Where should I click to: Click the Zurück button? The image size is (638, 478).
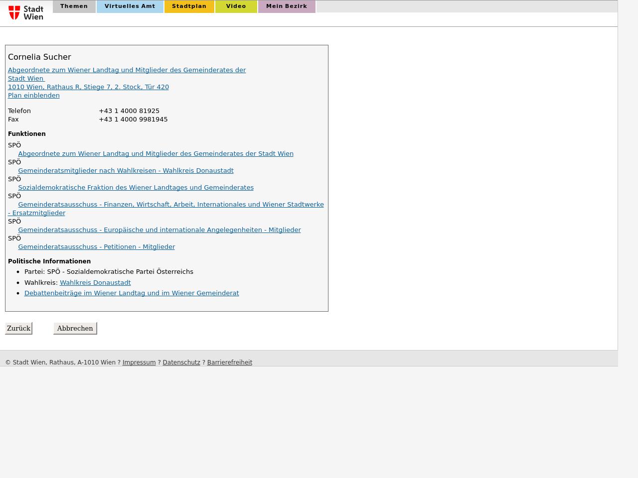click(18, 328)
